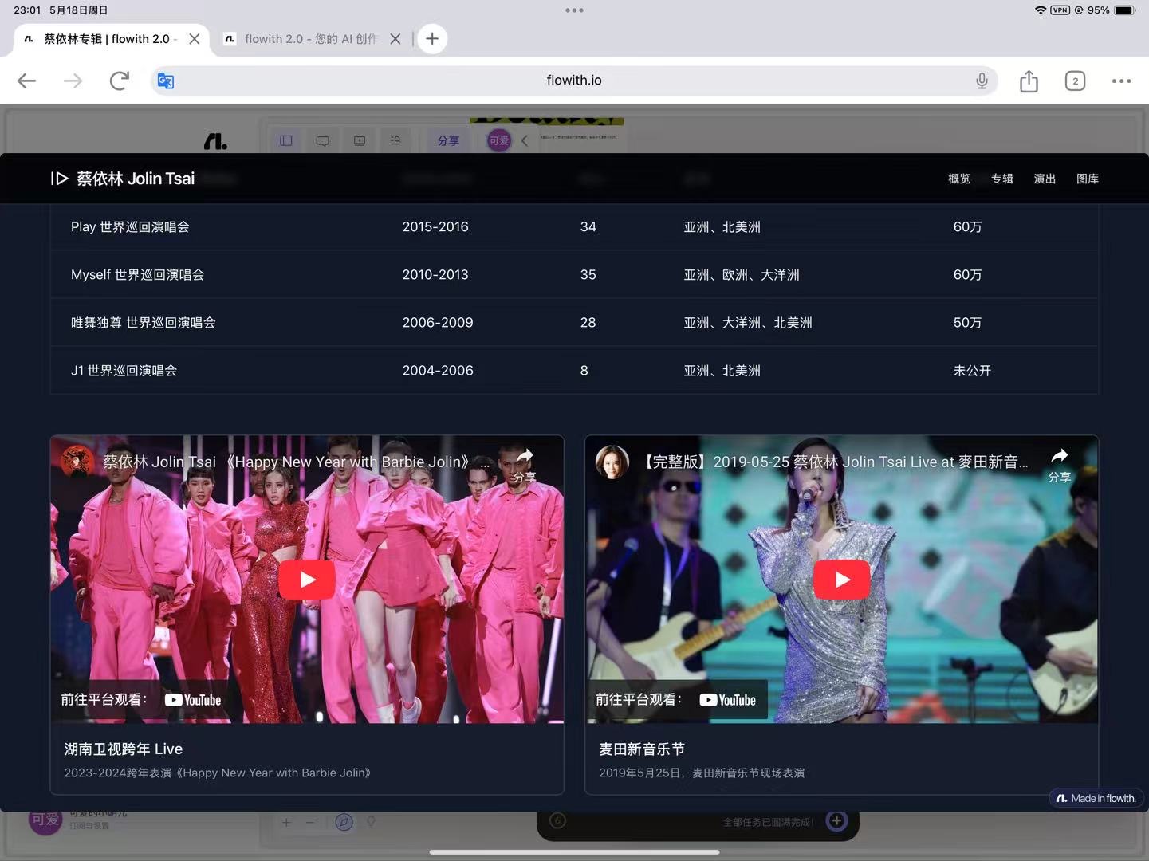Play the 麦田新音乐节 Live video
1149x861 pixels.
841,580
